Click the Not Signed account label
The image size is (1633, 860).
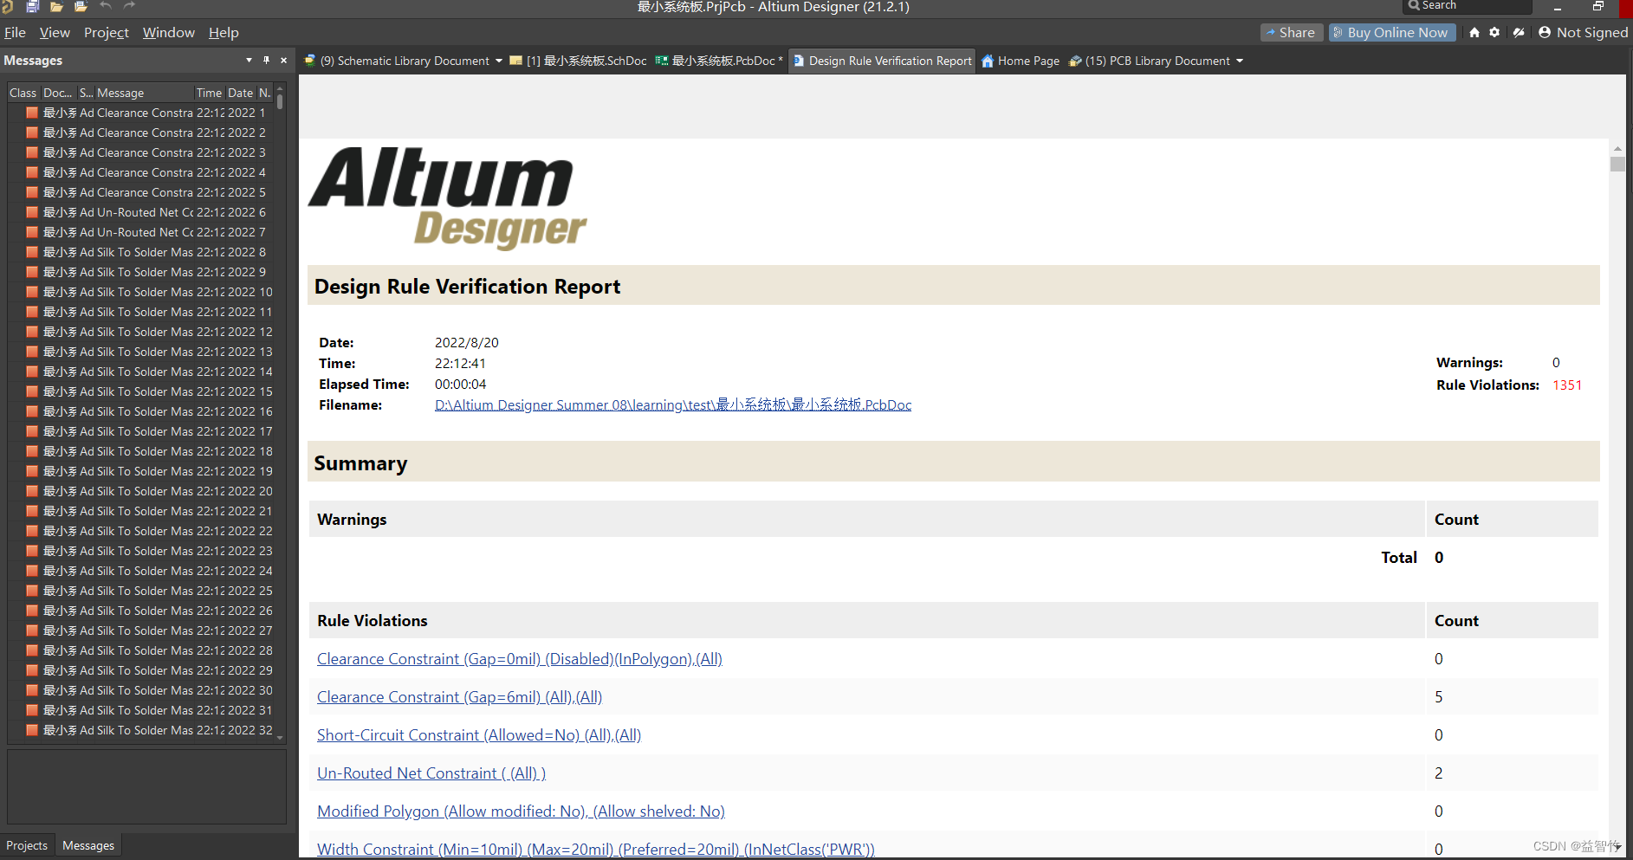pyautogui.click(x=1592, y=33)
